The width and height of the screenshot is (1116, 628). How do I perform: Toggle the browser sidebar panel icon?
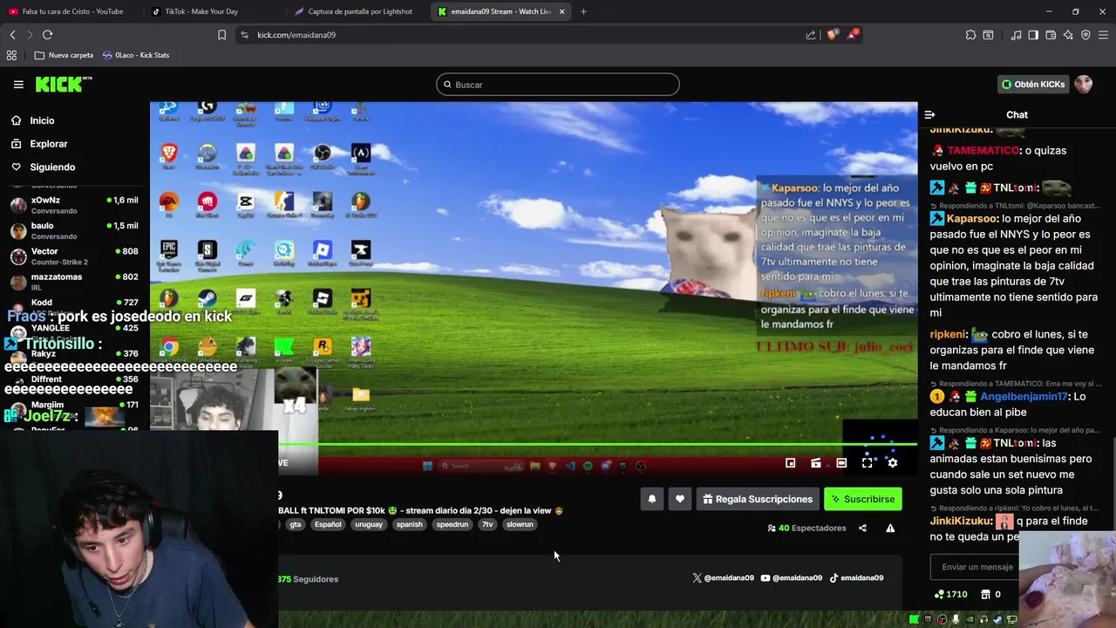click(x=1033, y=35)
